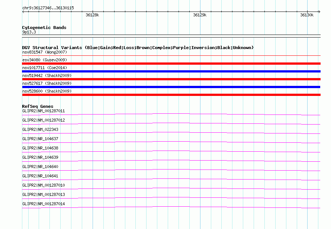Click the magenta intron line under GLIPR2|NM_001287014
Screen dimensions: 331x229
tap(171, 207)
